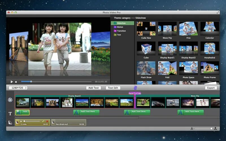Click the preview playback progress slider

[56, 81]
